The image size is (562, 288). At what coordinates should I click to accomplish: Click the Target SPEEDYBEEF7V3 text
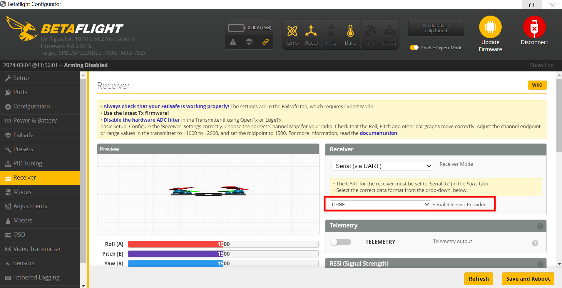93,53
